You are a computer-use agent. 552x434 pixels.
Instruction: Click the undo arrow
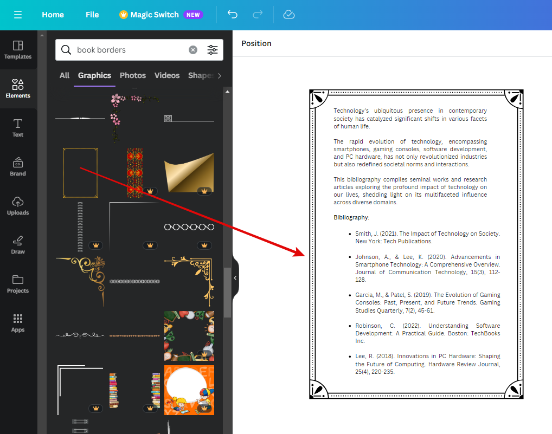232,15
